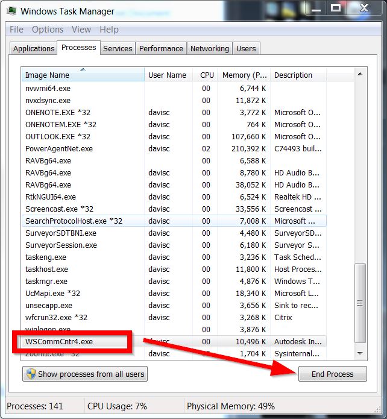Image resolution: width=387 pixels, height=419 pixels.
Task: Click the Windows T... description cell
Action: 297,282
